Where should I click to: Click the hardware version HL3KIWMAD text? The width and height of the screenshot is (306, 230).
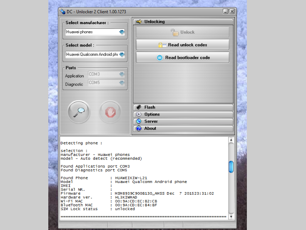(126, 197)
